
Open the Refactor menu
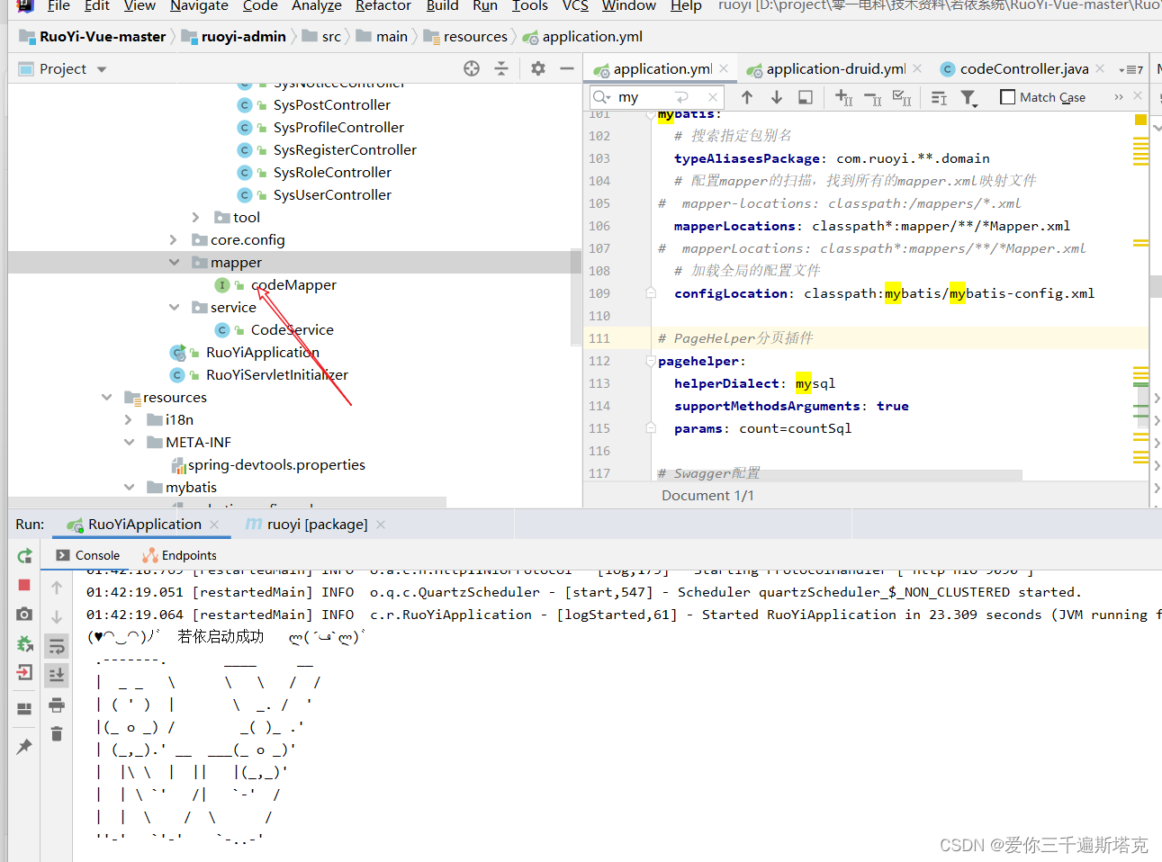point(383,7)
